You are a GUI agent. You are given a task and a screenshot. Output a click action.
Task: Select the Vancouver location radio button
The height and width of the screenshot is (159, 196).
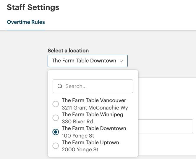click(56, 104)
